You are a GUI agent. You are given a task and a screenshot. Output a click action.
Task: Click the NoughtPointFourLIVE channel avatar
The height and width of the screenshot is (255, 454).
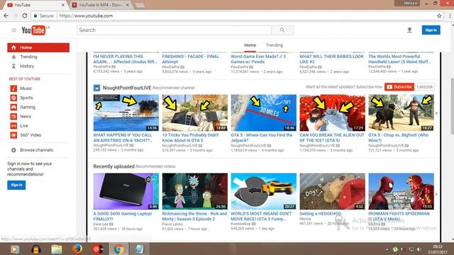(96, 88)
